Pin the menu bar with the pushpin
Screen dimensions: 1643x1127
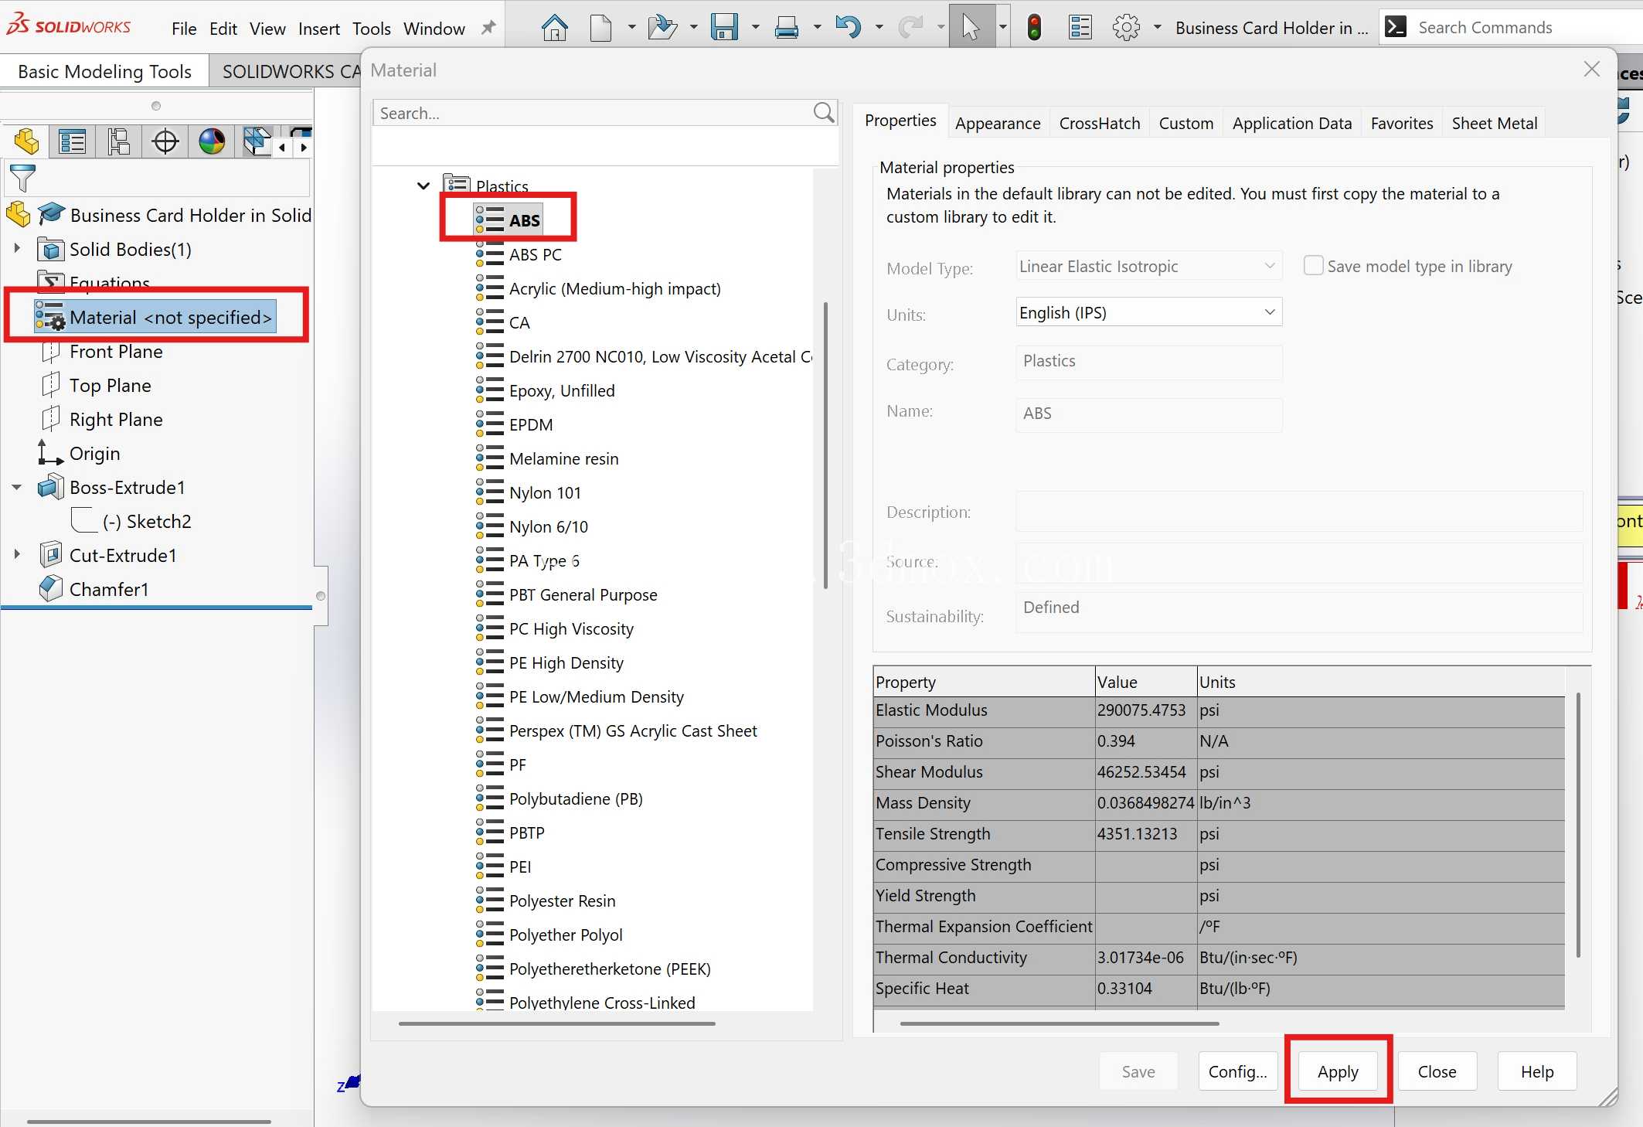488,28
